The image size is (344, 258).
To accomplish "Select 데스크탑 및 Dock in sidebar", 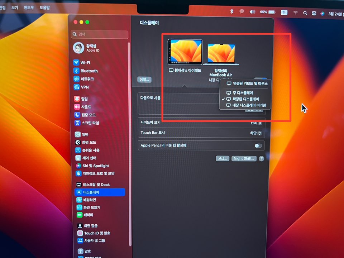I will (x=93, y=185).
